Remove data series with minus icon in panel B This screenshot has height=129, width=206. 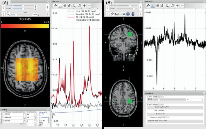pyautogui.click(x=182, y=6)
